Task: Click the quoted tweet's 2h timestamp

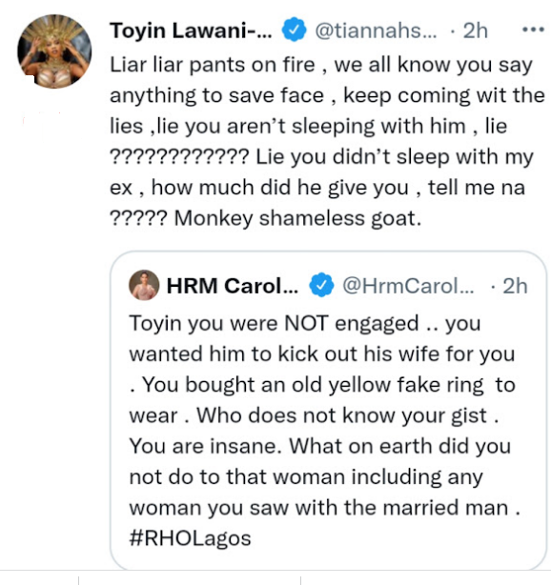Action: tap(515, 286)
